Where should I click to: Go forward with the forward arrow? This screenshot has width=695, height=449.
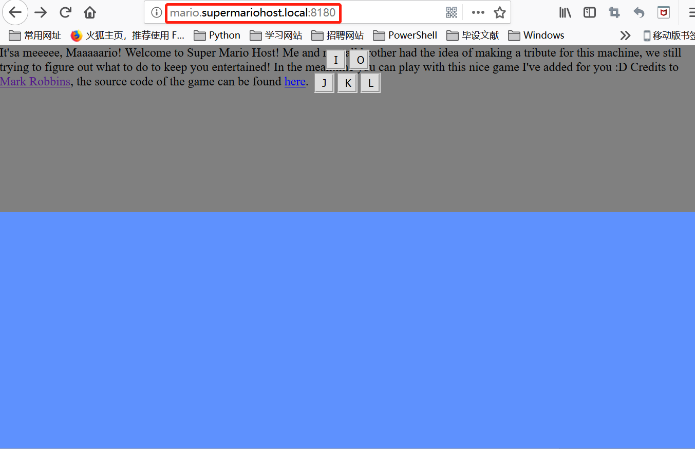pyautogui.click(x=41, y=12)
